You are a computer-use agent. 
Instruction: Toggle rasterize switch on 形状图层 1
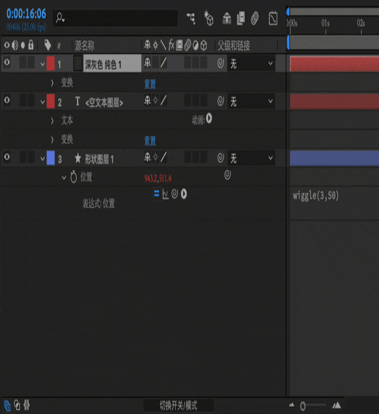[155, 157]
